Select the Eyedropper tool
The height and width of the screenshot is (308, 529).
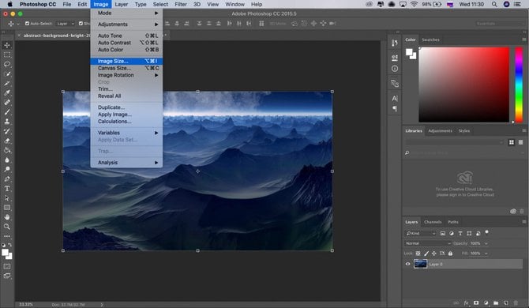7,92
